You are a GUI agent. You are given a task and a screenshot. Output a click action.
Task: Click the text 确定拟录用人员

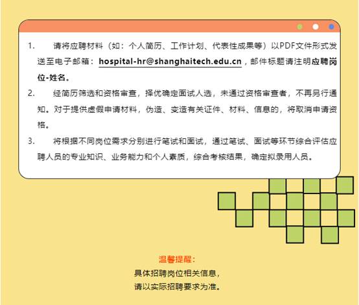(279, 157)
